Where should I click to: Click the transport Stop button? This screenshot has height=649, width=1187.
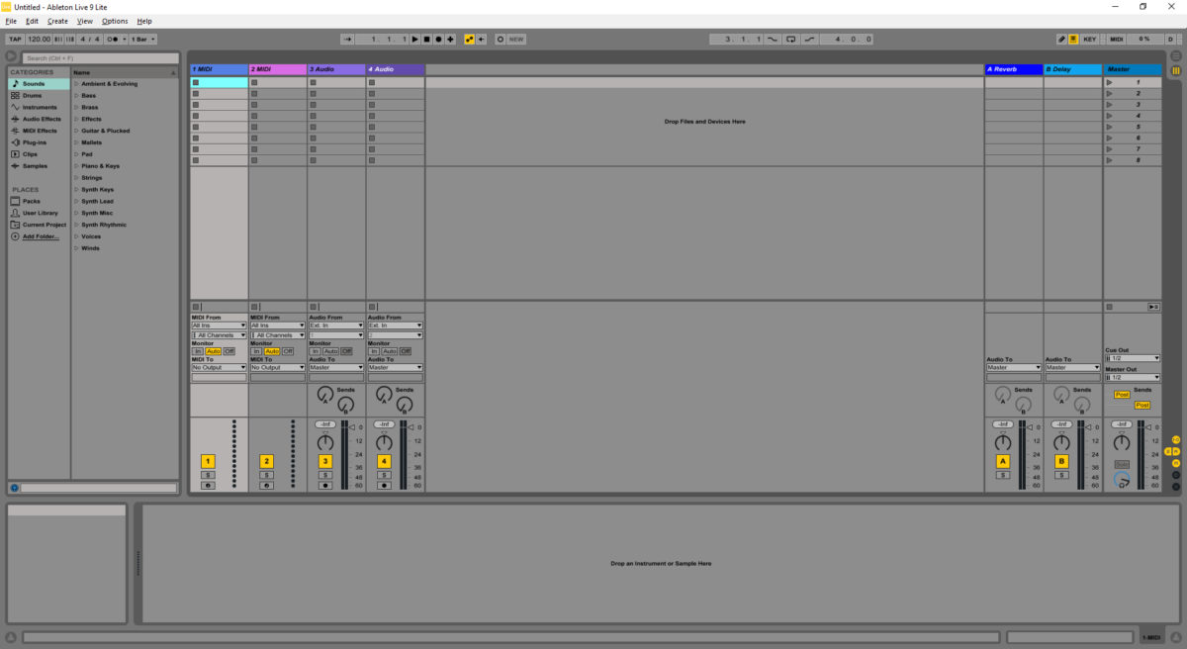[426, 39]
